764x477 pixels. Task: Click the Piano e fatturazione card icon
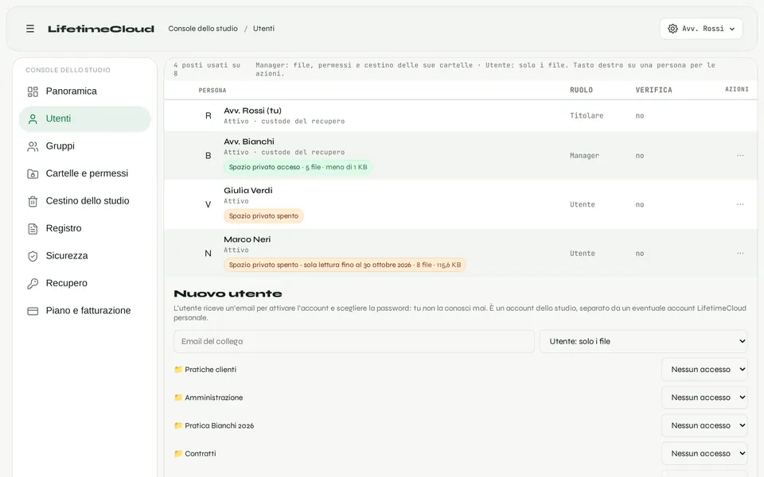coord(33,311)
